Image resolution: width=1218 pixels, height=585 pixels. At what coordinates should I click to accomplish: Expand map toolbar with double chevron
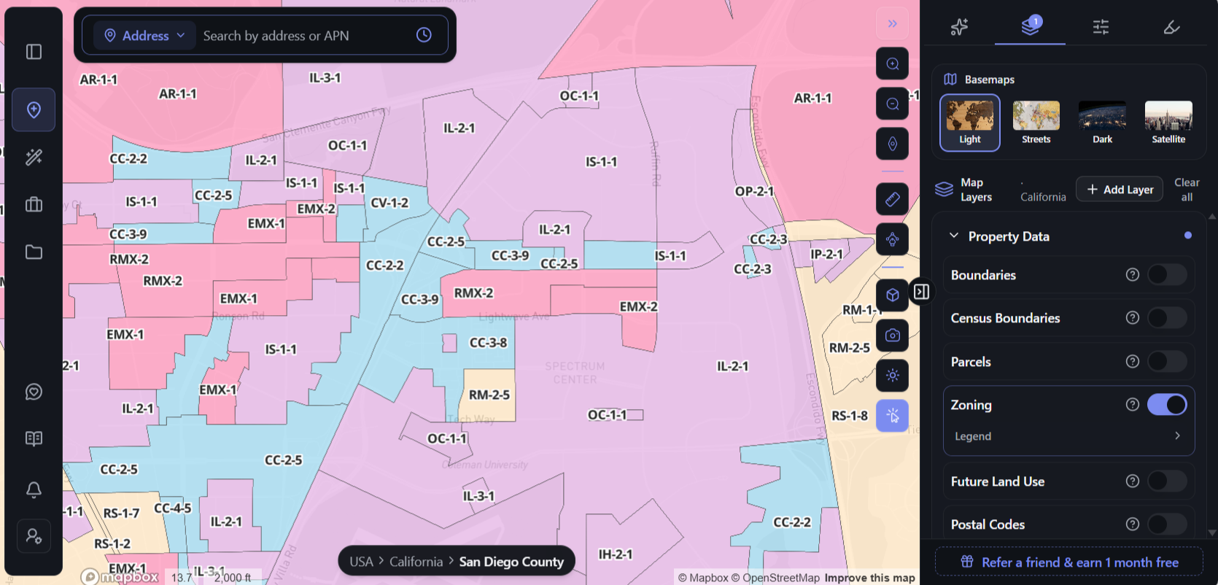892,24
